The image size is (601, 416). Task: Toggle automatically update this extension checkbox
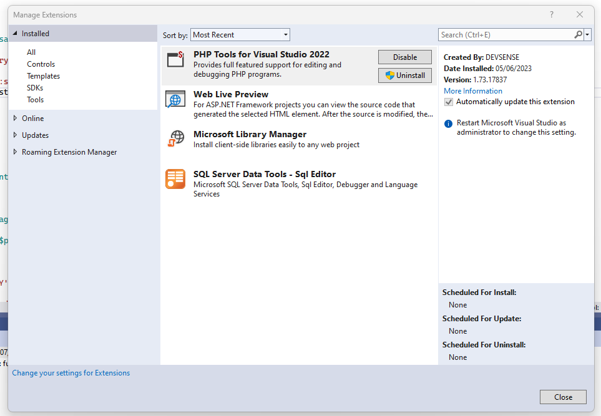tap(449, 102)
